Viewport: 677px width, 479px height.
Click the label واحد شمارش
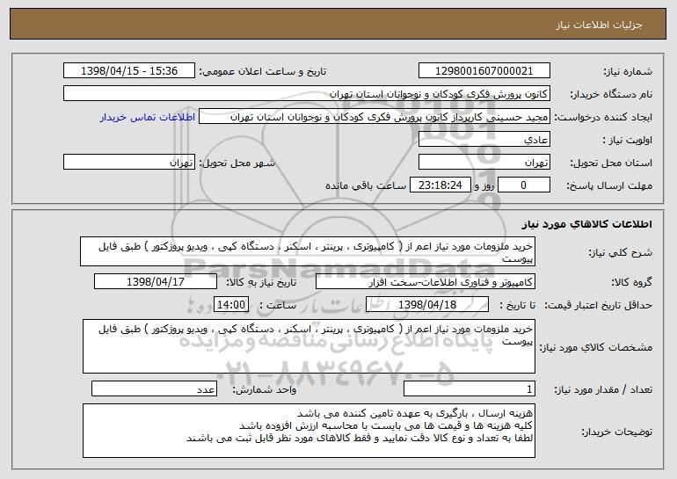[265, 389]
